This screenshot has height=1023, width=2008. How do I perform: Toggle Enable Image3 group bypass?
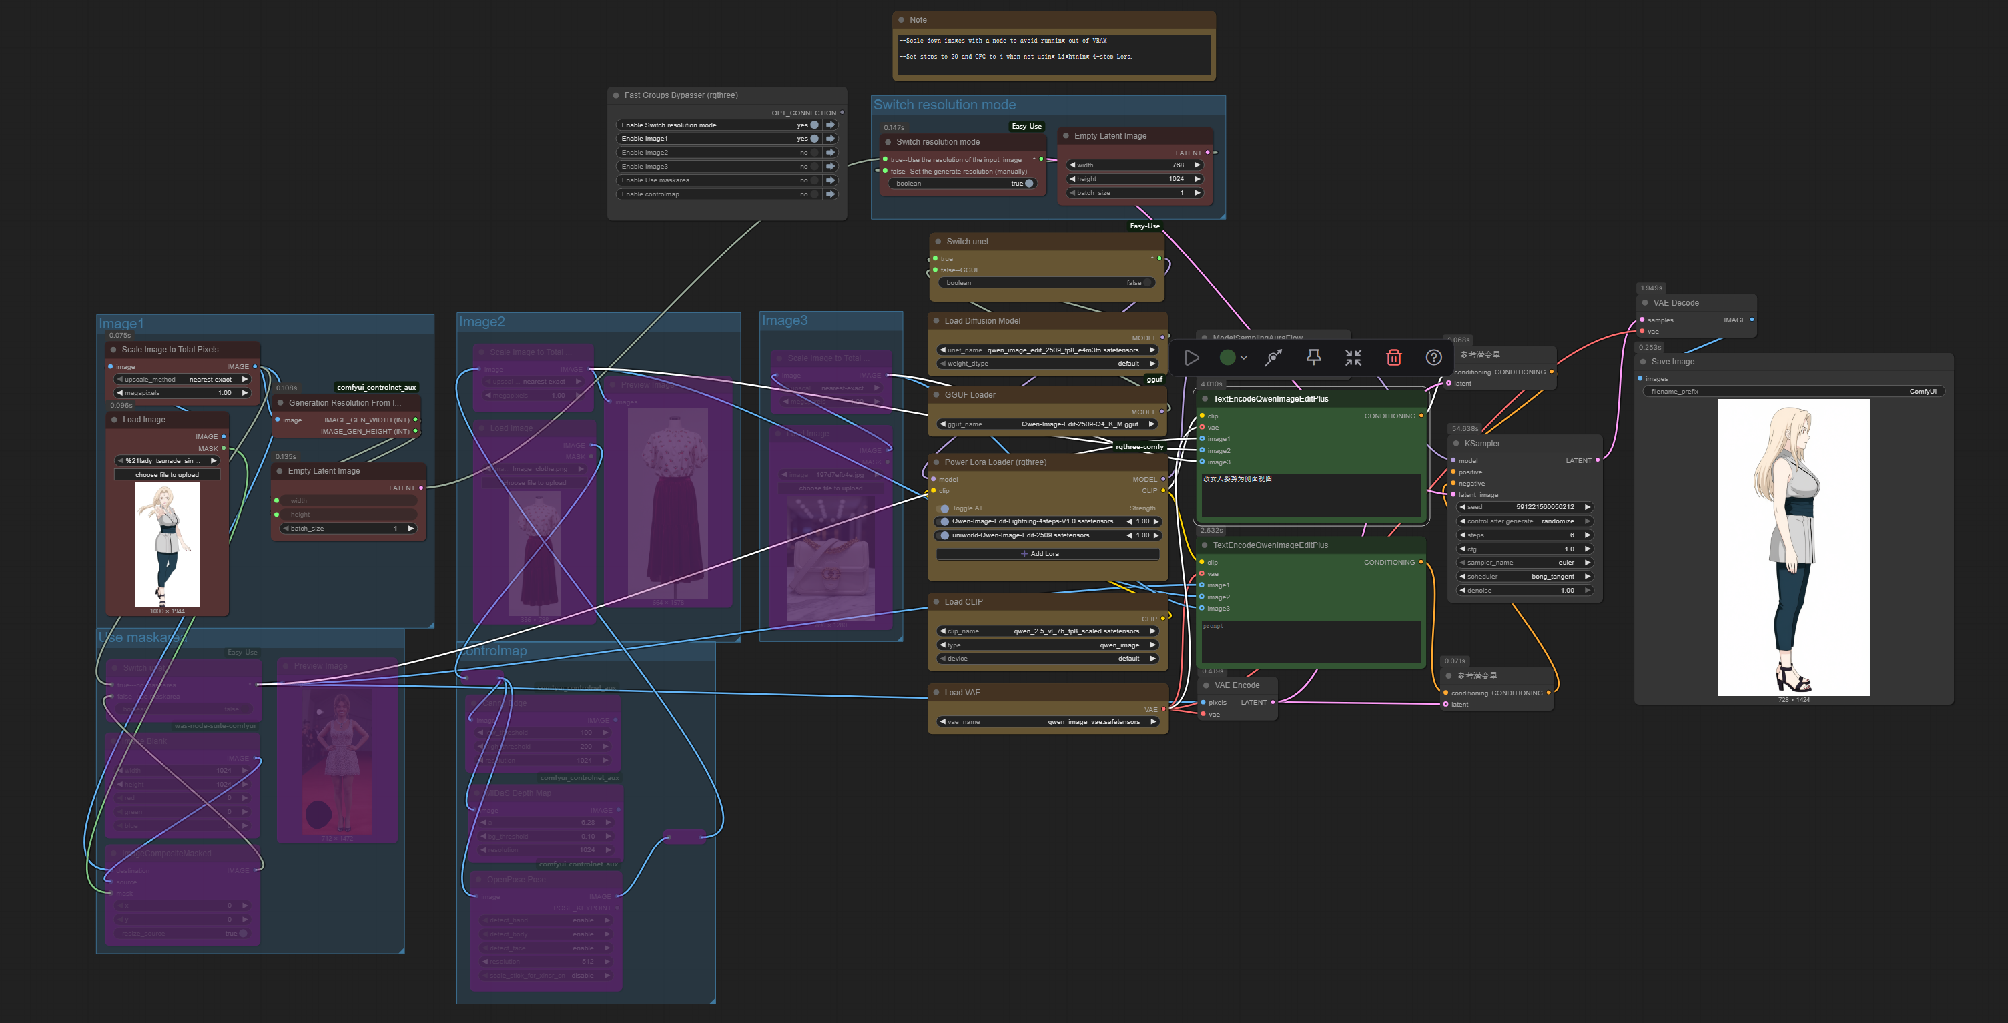(x=813, y=167)
